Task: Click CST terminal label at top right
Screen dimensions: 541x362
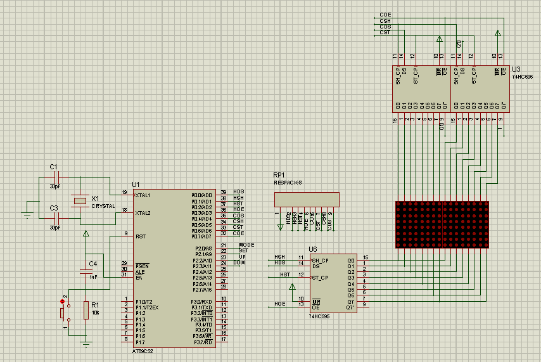Action: pos(385,32)
